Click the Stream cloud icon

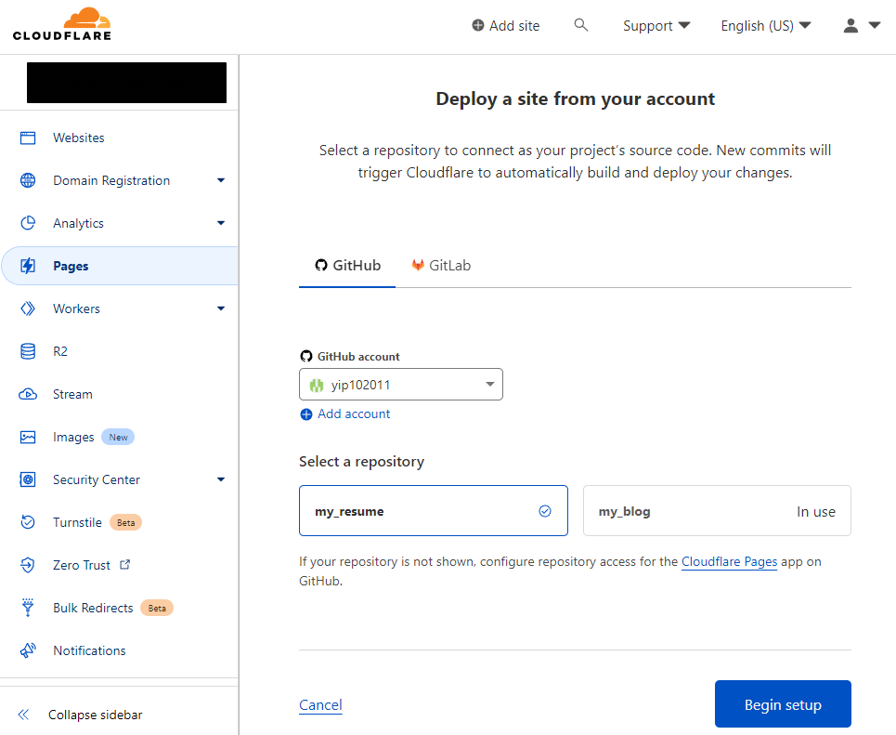(28, 394)
